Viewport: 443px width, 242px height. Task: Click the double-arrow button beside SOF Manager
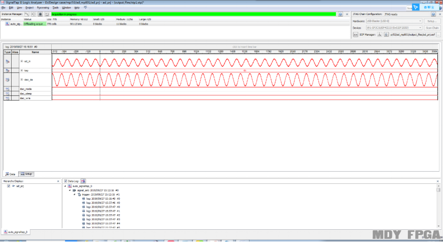click(x=356, y=35)
